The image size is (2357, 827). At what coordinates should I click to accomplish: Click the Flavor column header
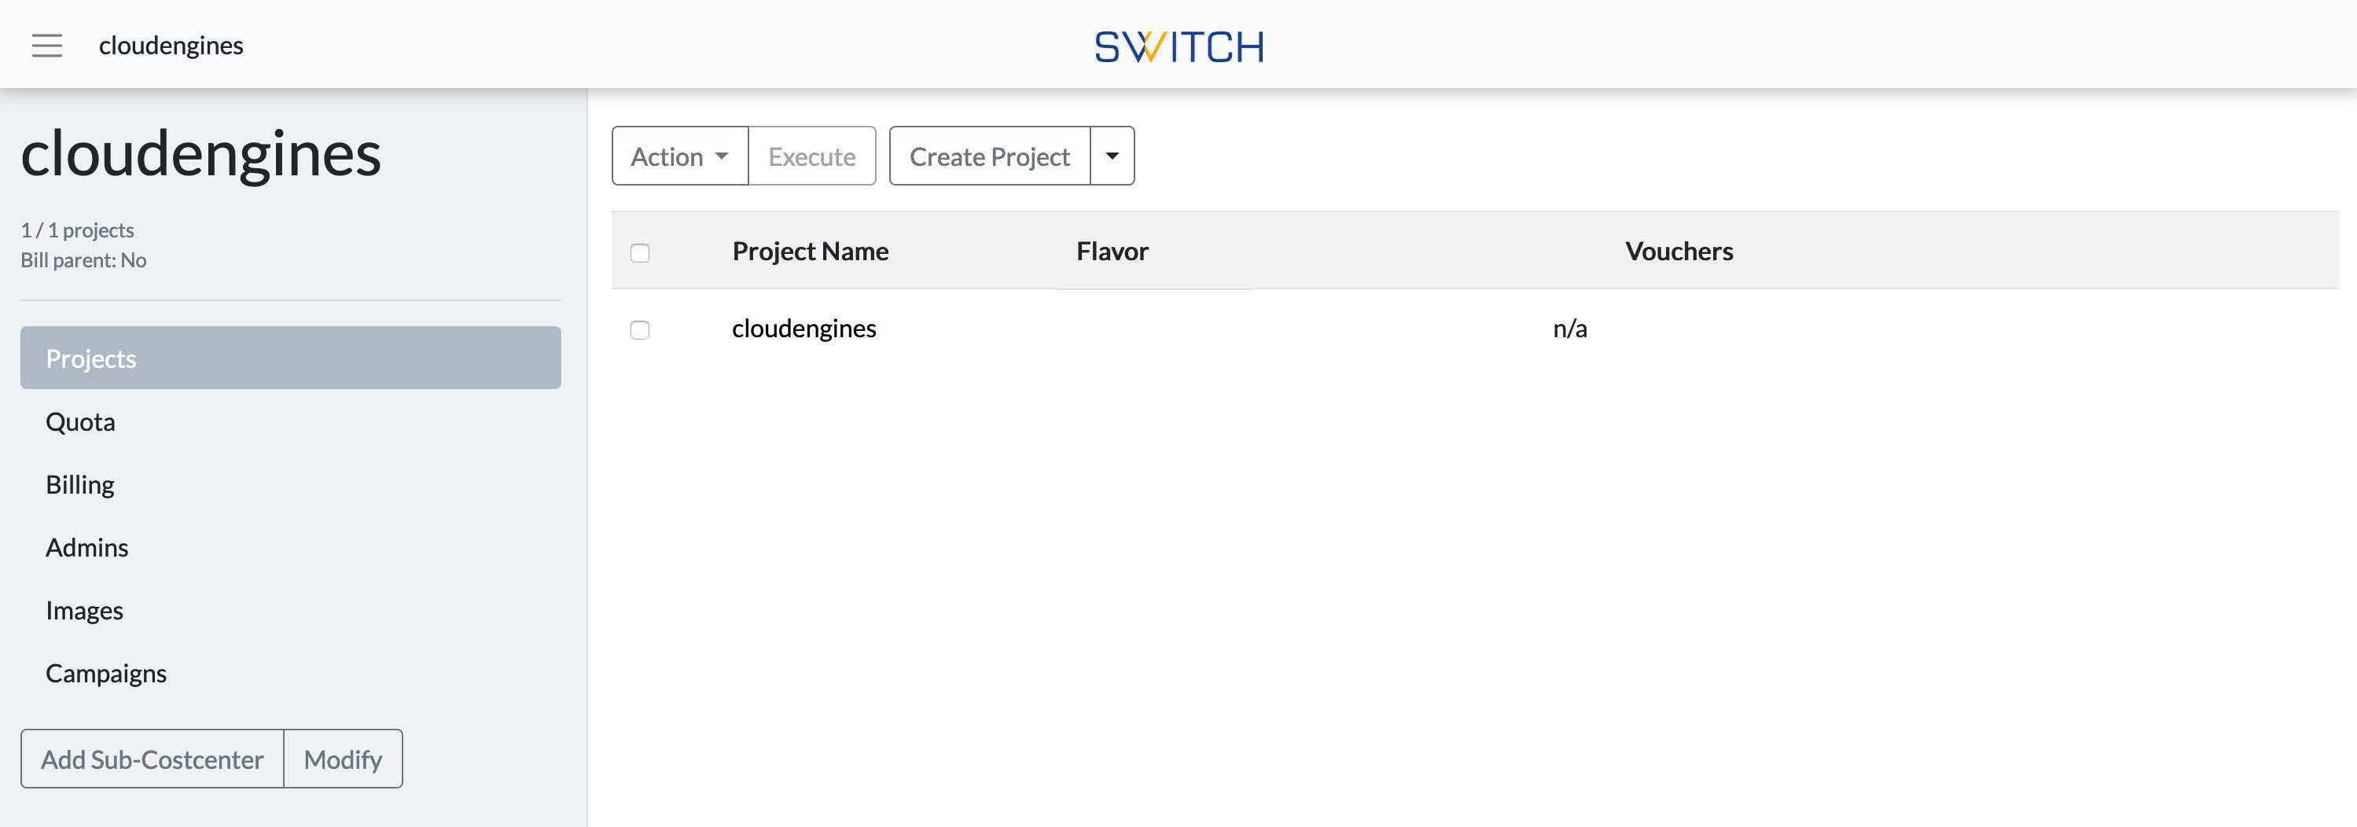click(1112, 251)
